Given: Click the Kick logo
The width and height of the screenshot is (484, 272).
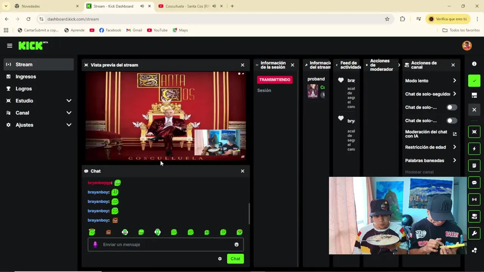Looking at the screenshot, I should point(33,45).
